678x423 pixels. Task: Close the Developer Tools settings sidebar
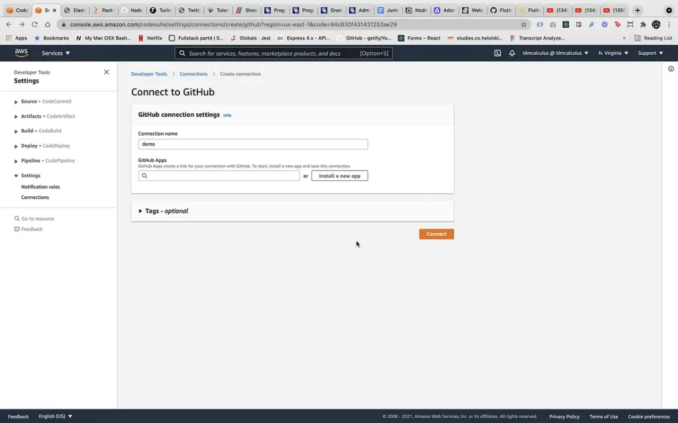107,72
